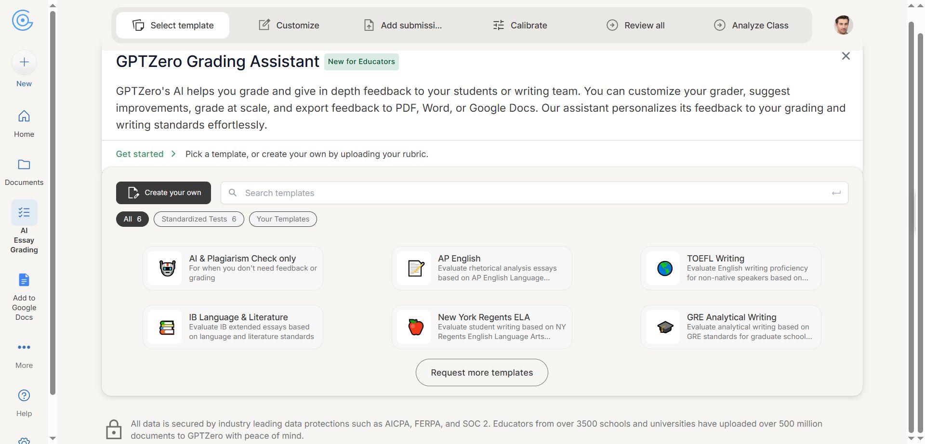925x444 pixels.
Task: Open the Calibrate step
Action: tap(520, 26)
